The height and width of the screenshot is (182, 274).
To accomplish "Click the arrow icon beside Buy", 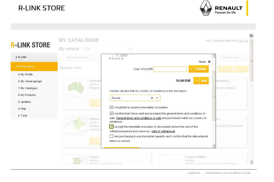I will 196,81.
